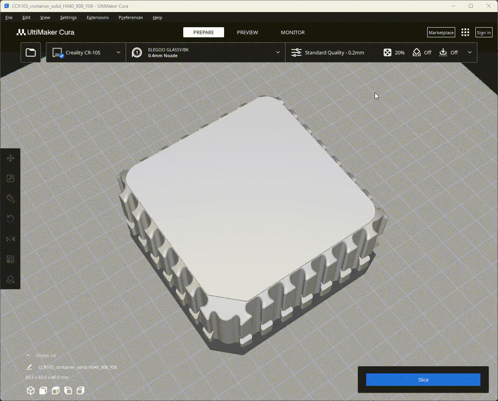Click the Slice button
Image resolution: width=498 pixels, height=401 pixels.
point(423,380)
